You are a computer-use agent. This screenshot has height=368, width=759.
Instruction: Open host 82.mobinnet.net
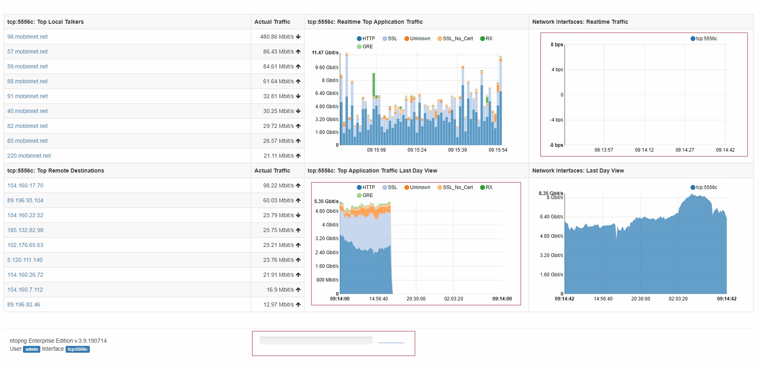point(27,126)
